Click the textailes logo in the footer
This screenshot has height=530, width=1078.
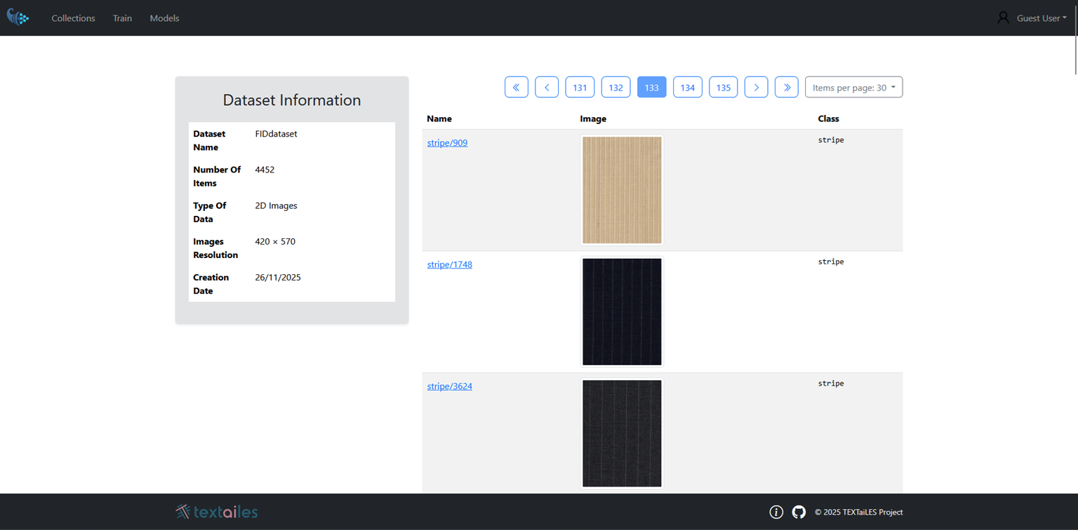click(x=216, y=512)
